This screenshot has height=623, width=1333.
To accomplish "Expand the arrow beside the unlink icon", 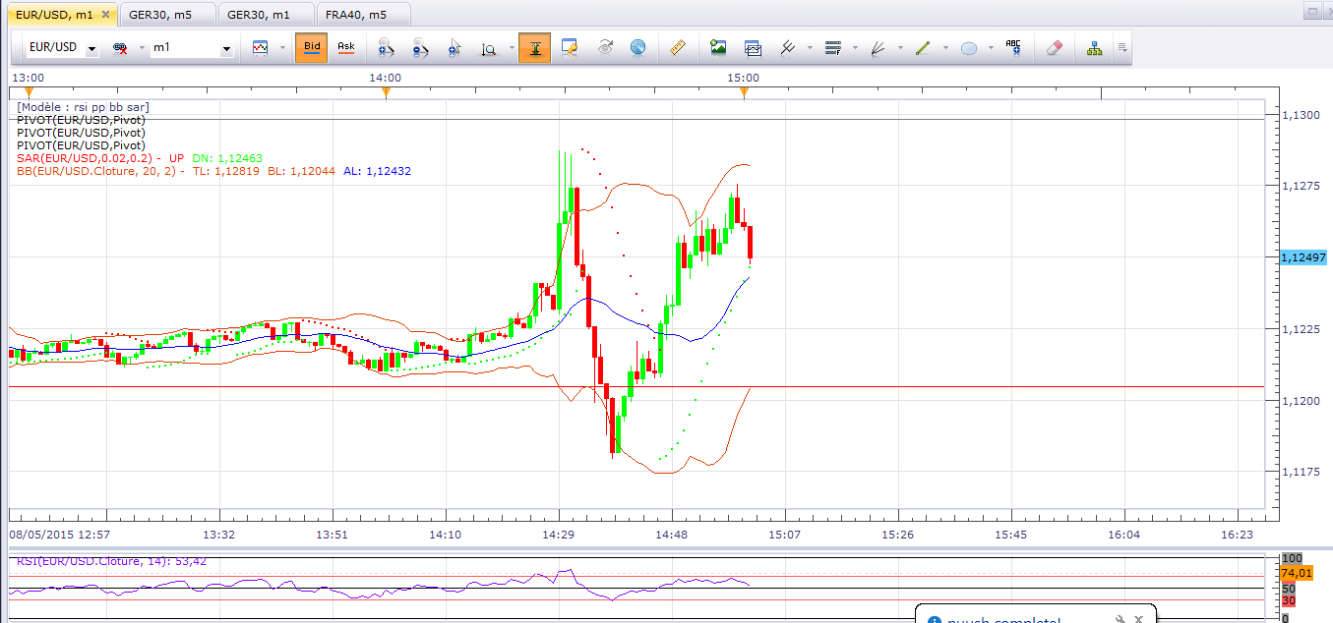I will [x=142, y=47].
